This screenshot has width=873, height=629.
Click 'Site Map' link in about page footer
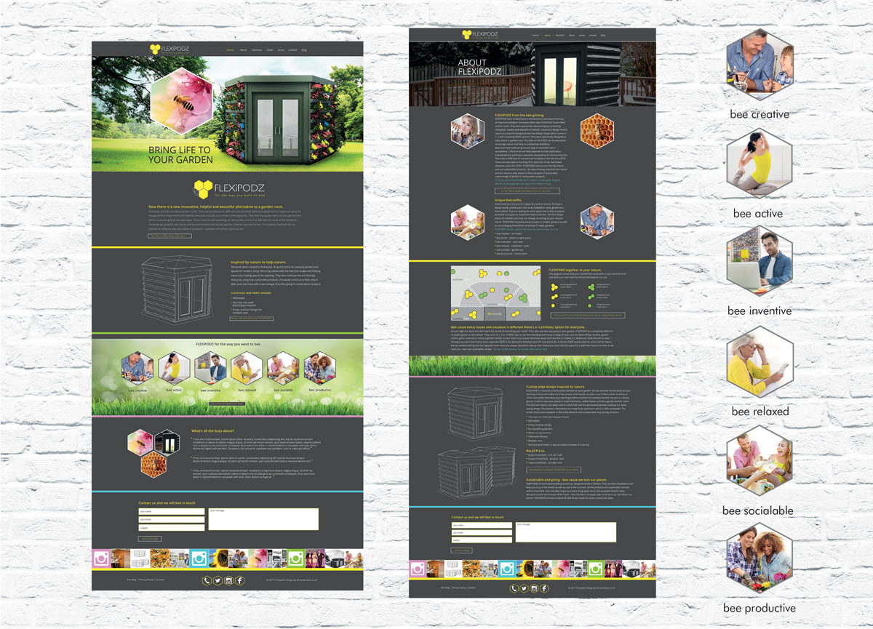(445, 588)
